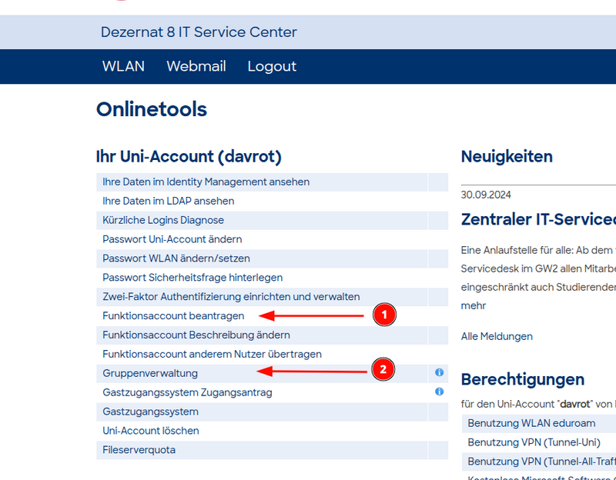This screenshot has width=616, height=480.
Task: Open Zwei-Faktor Authentifizierung einrichten und verwalten
Action: [x=231, y=296]
